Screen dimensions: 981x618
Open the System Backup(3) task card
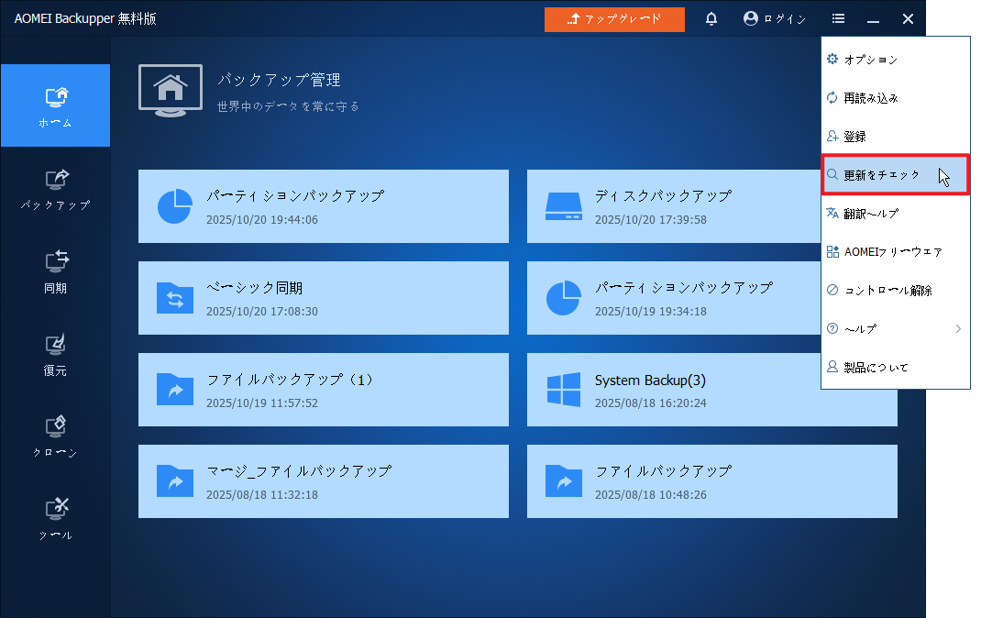tap(712, 390)
